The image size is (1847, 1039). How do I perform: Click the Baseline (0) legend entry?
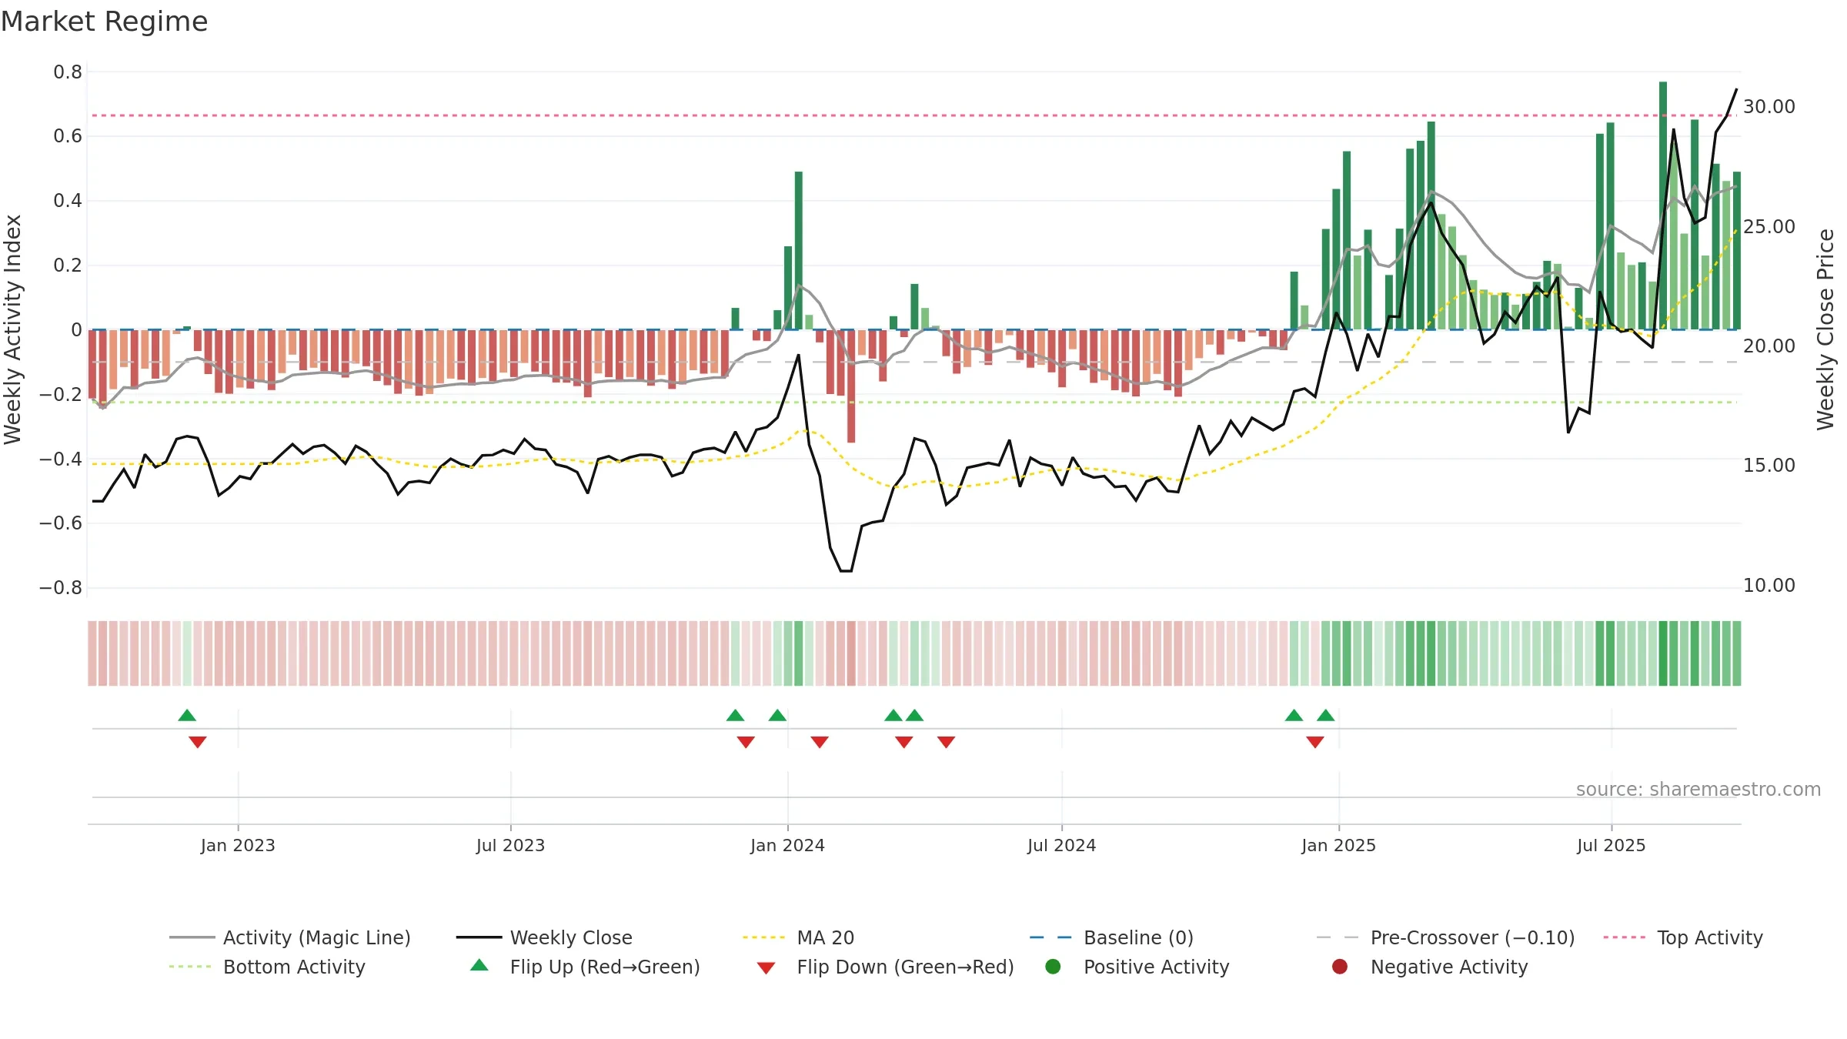pos(1111,937)
